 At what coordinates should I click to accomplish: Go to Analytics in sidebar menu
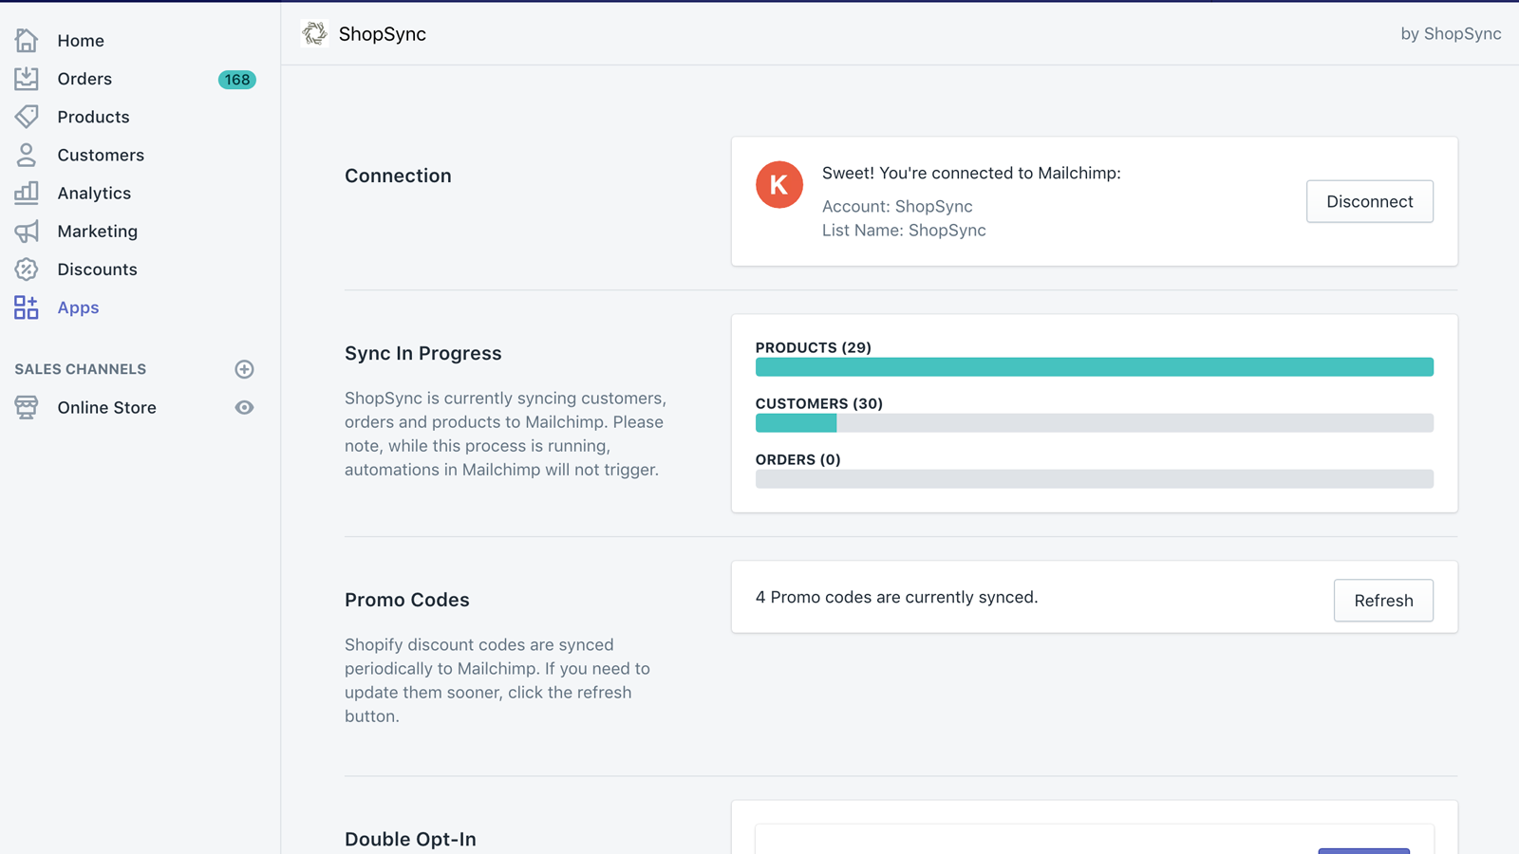click(x=94, y=194)
